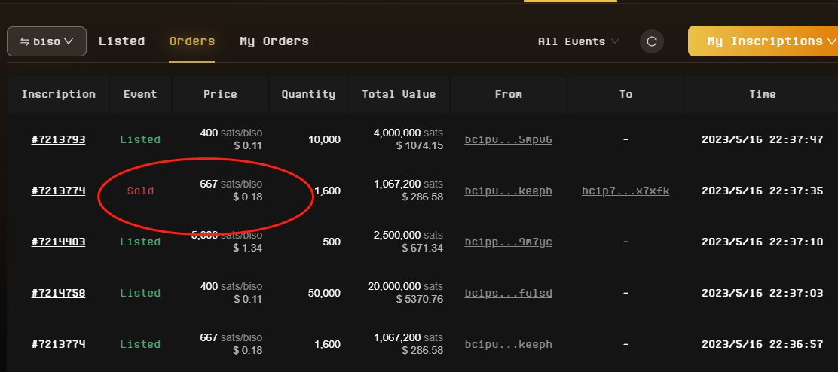The image size is (838, 372).
Task: Open inscription #7214403 link
Action: tap(58, 242)
